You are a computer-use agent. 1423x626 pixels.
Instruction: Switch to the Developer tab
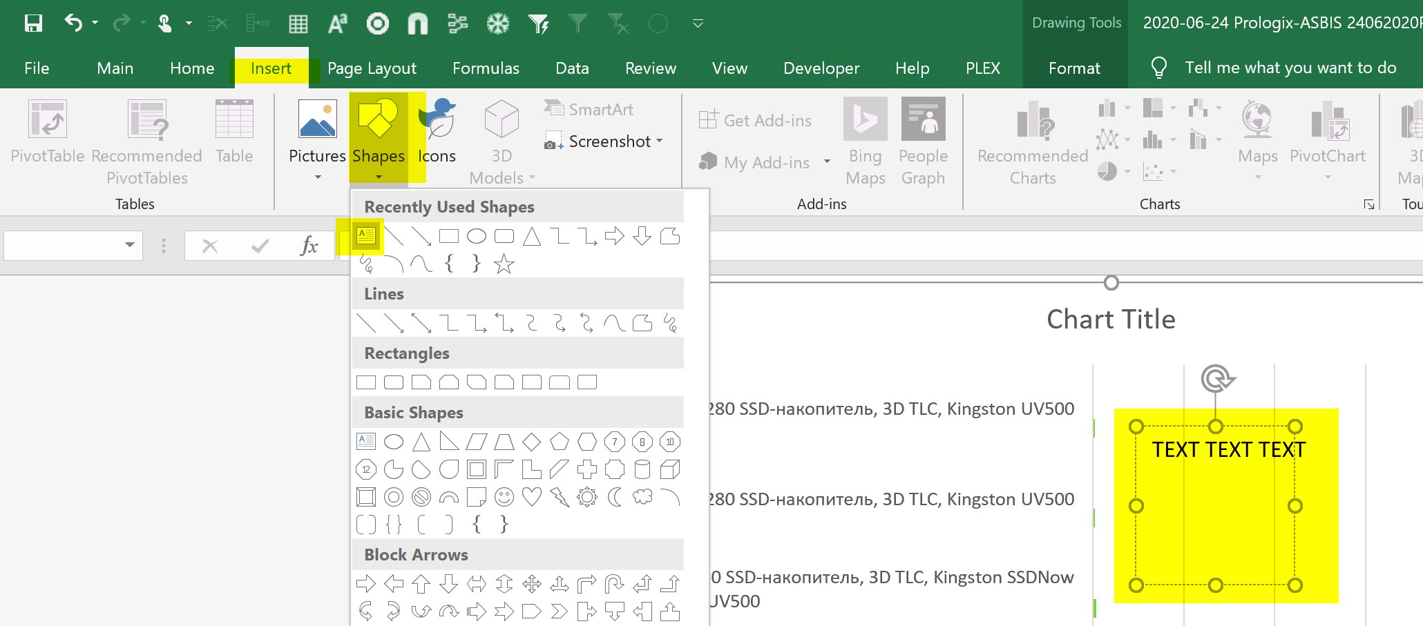pyautogui.click(x=821, y=68)
